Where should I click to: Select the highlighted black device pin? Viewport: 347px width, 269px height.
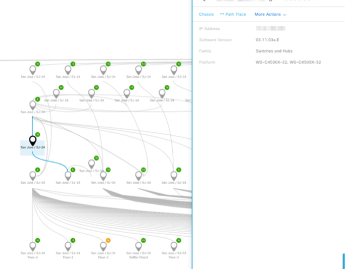(33, 141)
